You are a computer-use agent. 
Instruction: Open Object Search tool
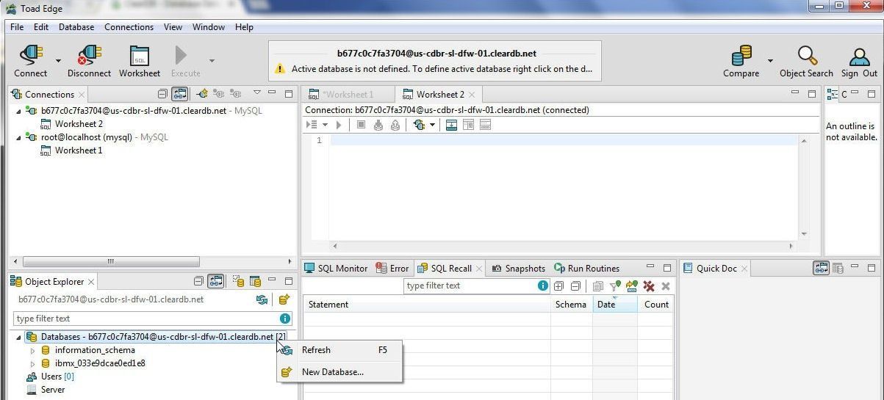(x=807, y=61)
